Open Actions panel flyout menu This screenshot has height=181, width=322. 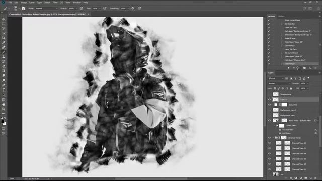(x=319, y=16)
